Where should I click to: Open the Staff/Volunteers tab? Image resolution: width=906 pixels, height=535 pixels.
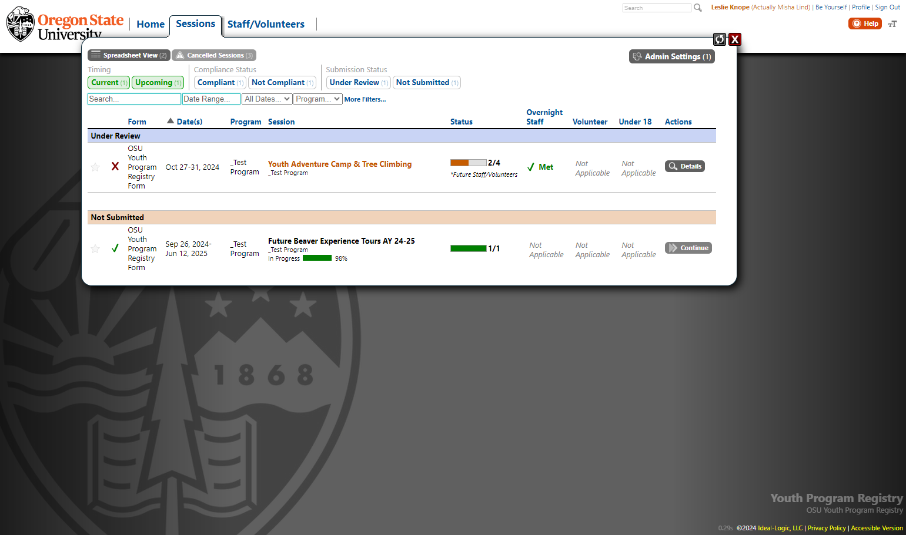point(266,24)
